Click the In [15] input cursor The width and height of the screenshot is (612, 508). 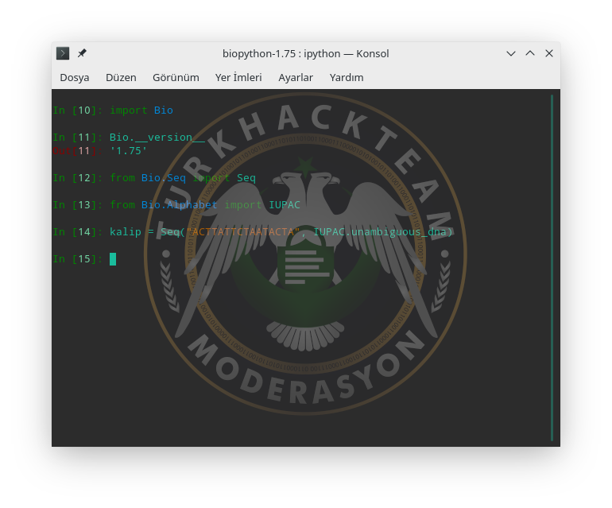coord(113,259)
